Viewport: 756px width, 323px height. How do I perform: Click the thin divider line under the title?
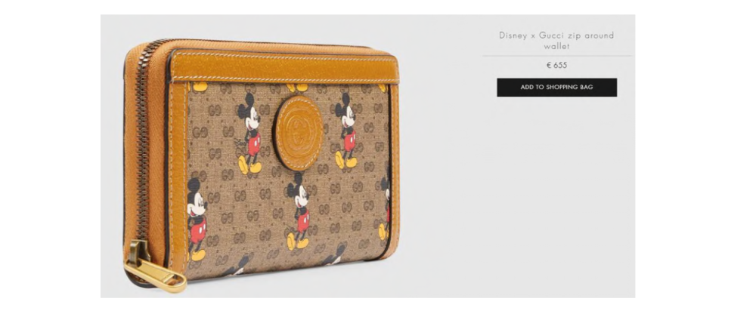click(557, 56)
